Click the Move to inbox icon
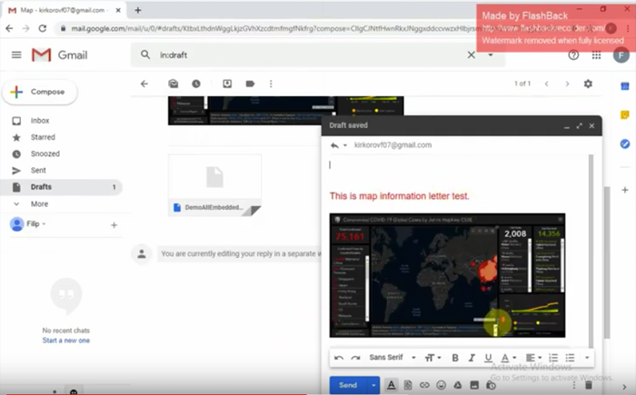The height and width of the screenshot is (395, 636). pos(227,84)
